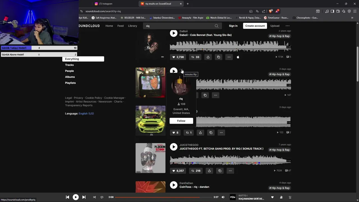The width and height of the screenshot is (359, 202).
Task: Filter search results by Albums
Action: (70, 77)
